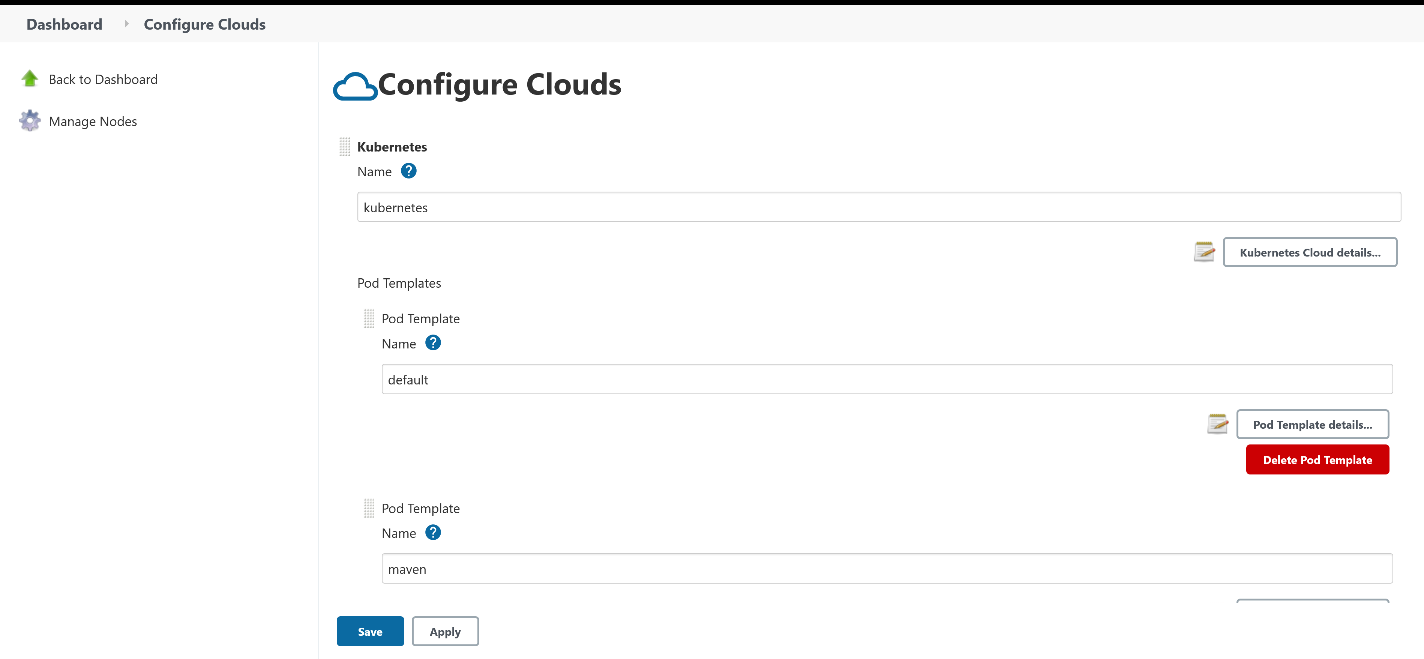Save the cloud configuration

[x=370, y=631]
